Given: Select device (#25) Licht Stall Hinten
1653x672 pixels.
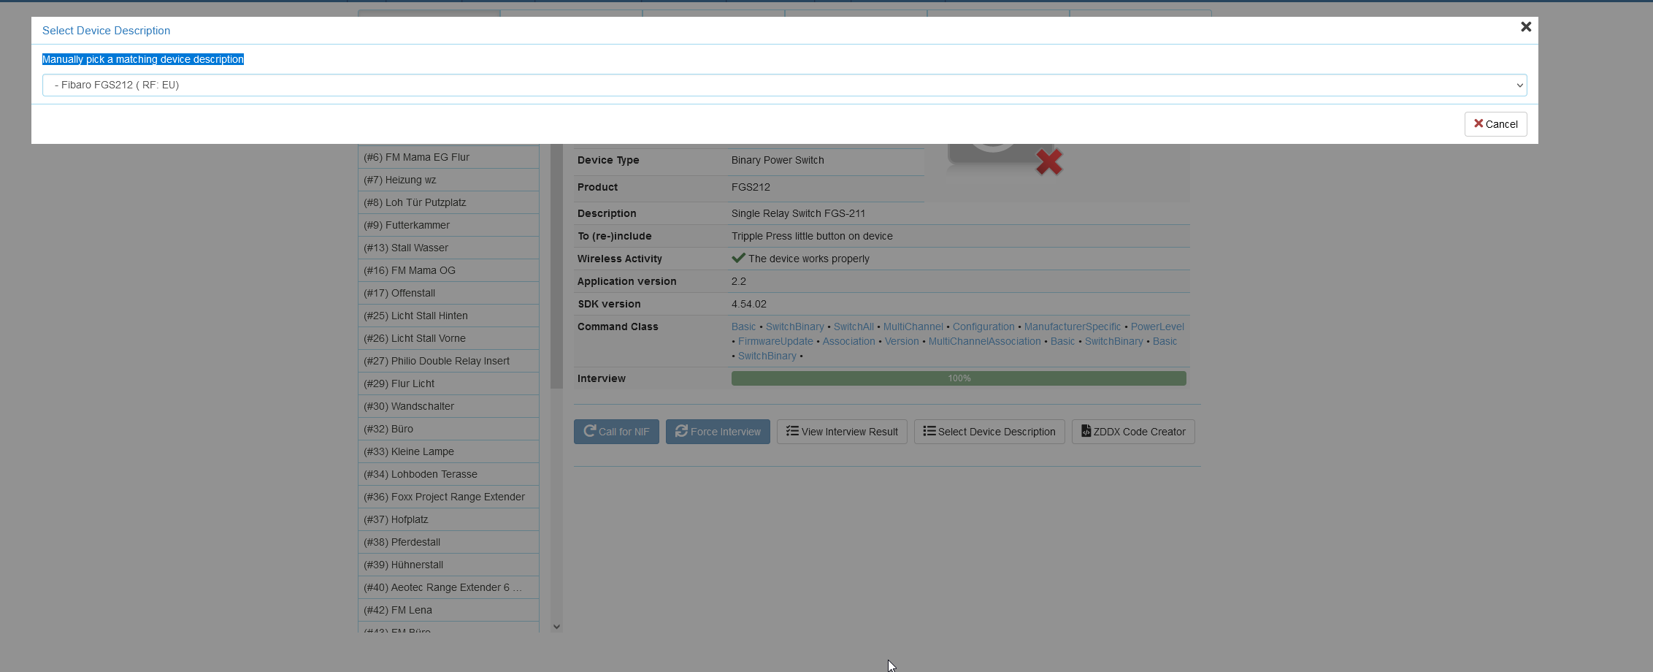Looking at the screenshot, I should tap(448, 316).
